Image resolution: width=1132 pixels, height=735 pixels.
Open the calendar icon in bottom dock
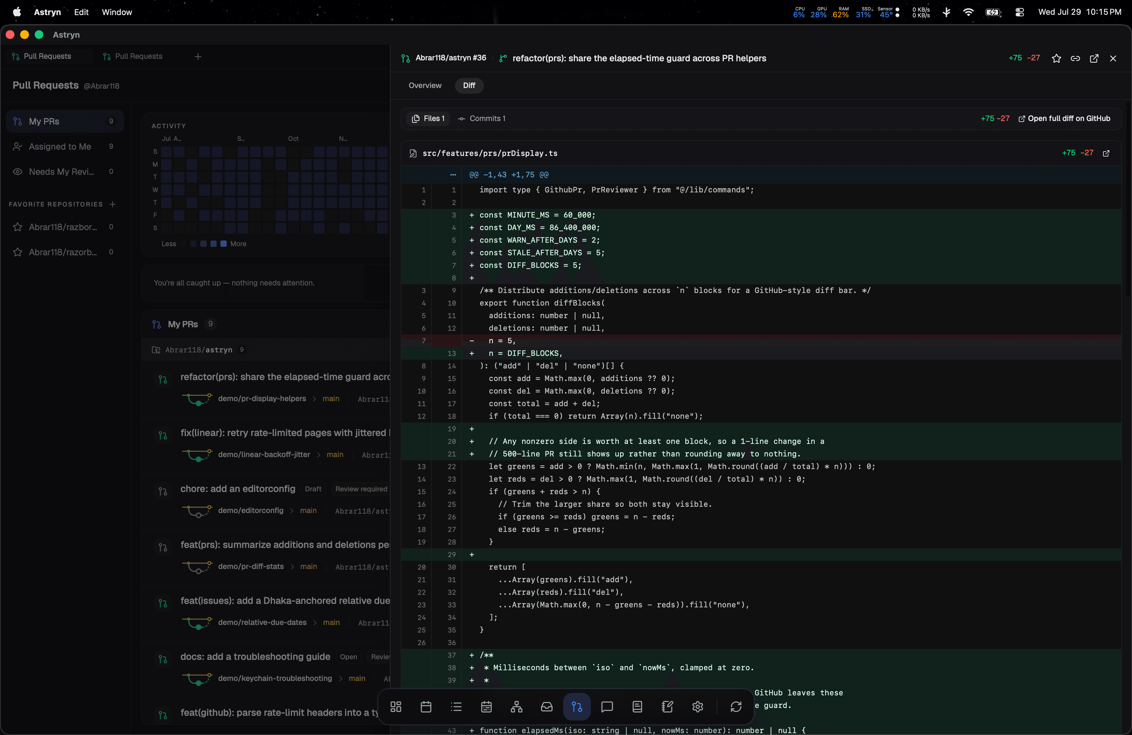tap(426, 707)
